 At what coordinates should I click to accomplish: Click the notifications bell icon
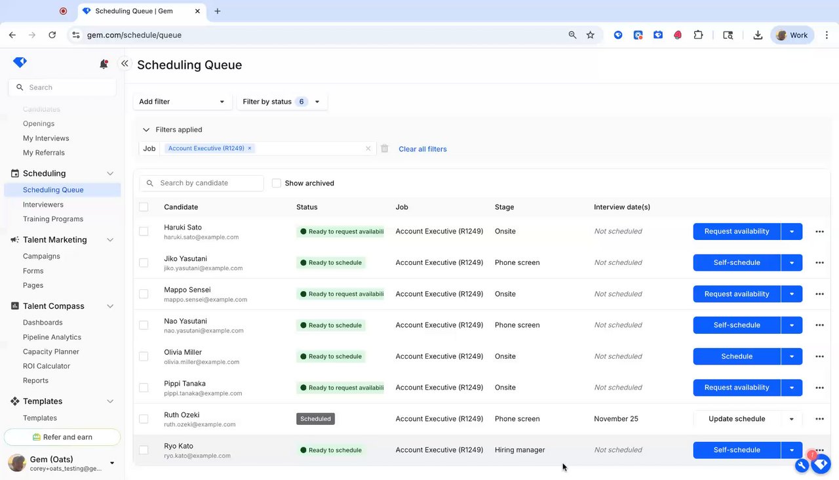tap(104, 64)
